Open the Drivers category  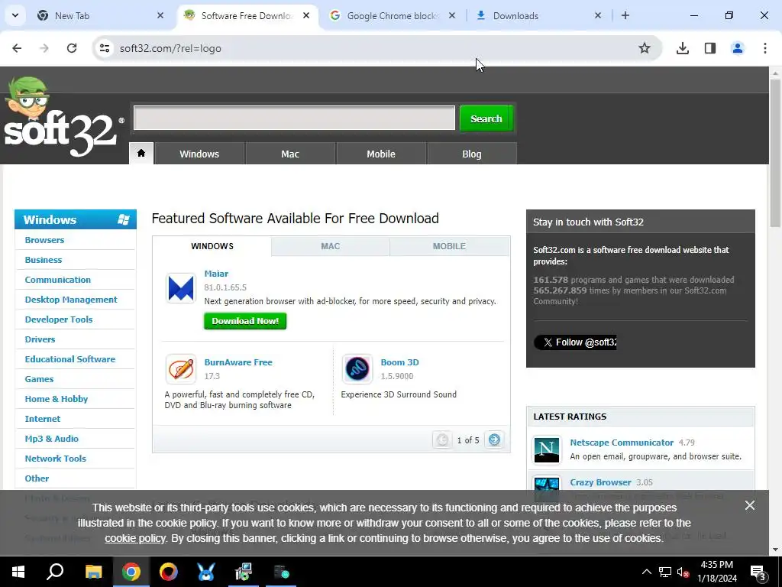[40, 339]
